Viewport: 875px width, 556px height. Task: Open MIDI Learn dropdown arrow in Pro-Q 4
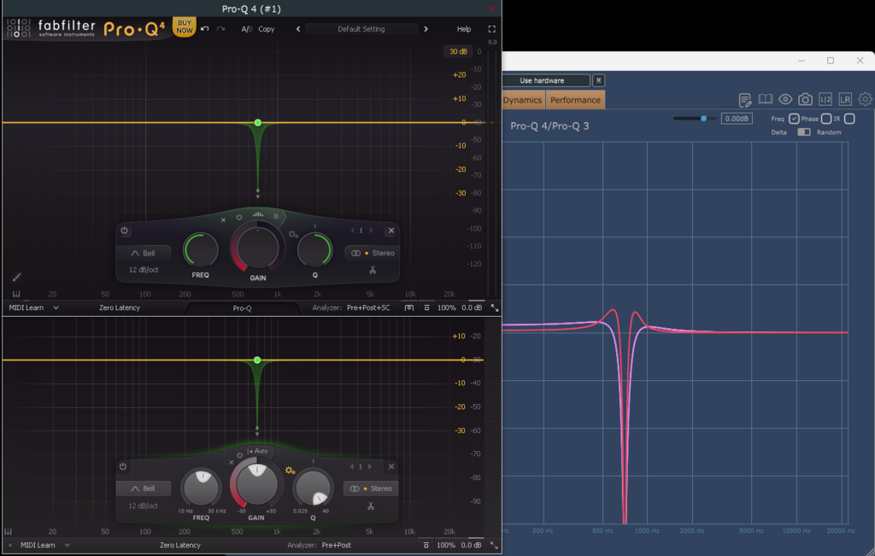[x=56, y=307]
